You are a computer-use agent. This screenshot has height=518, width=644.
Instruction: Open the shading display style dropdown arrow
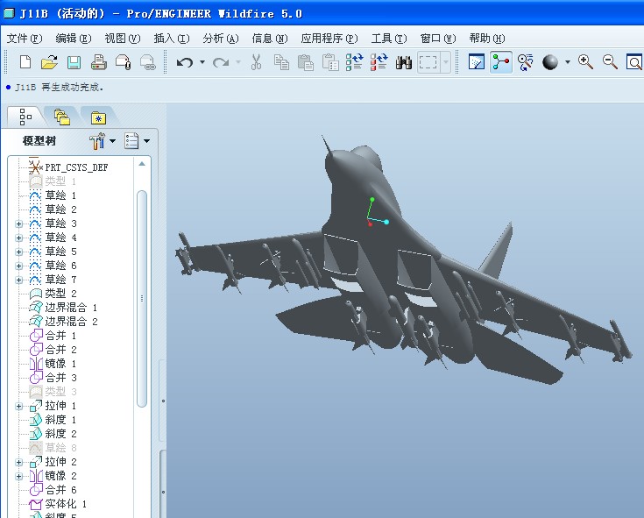(567, 62)
